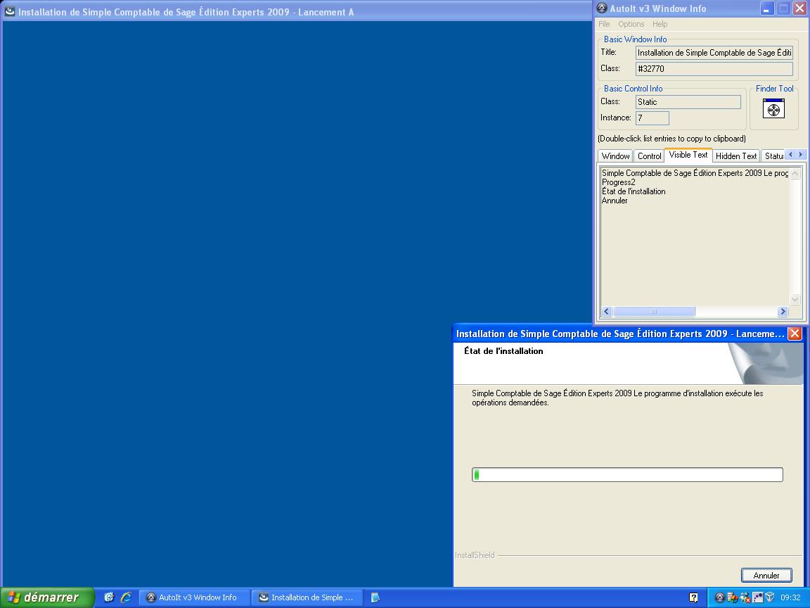Open the partially hidden Status tab
Image resolution: width=810 pixels, height=608 pixels.
[773, 156]
